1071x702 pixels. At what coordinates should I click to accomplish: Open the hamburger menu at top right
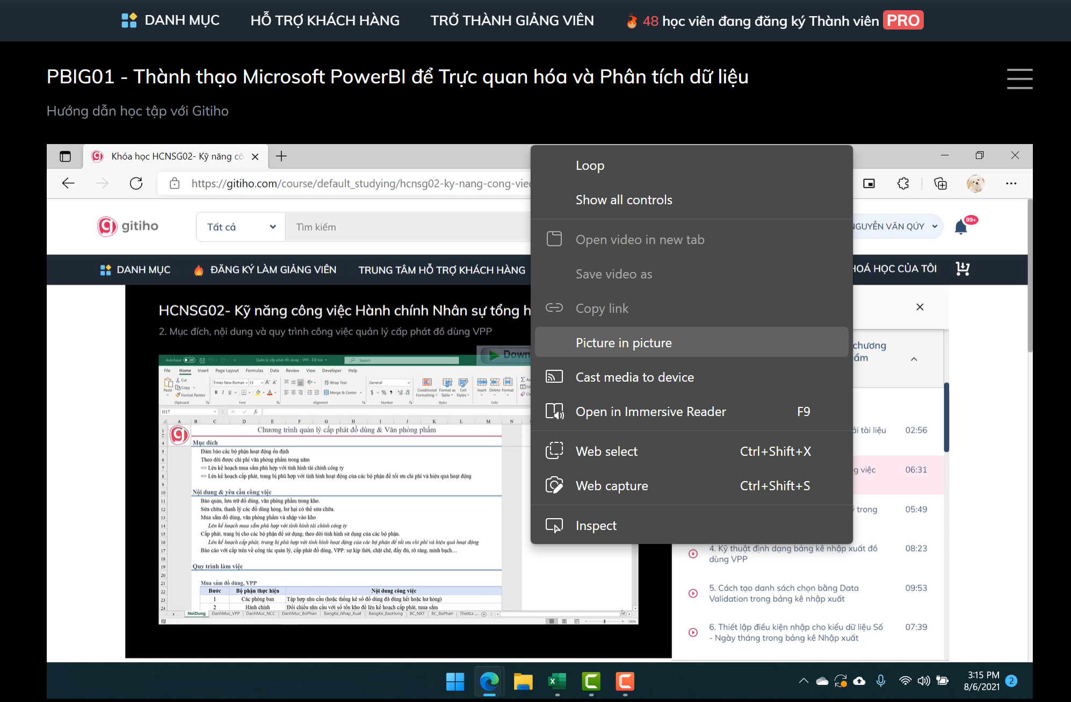[x=1019, y=78]
